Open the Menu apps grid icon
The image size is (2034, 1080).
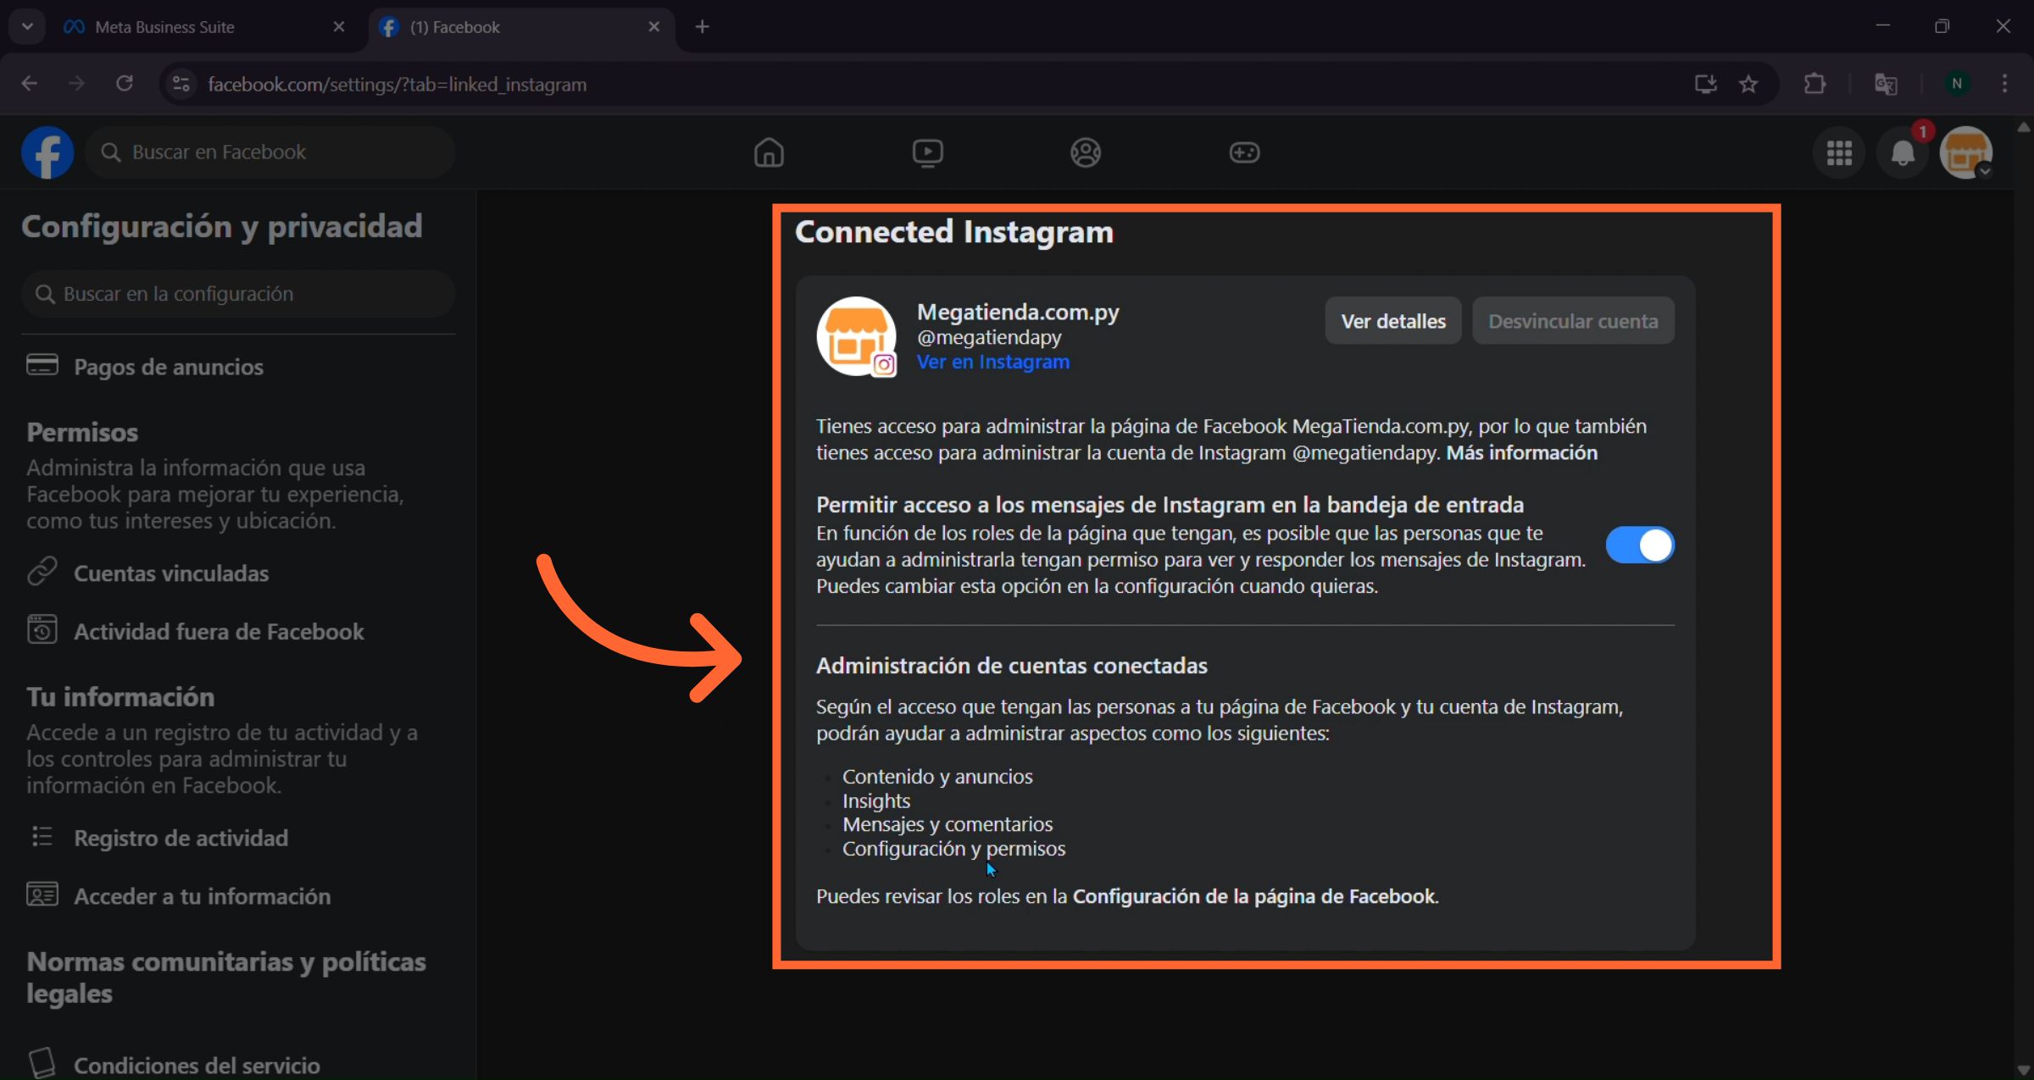tap(1839, 152)
